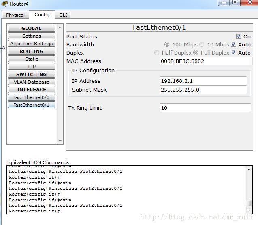Switch to the Physical tab
Viewport: 258px width, 225px height.
pyautogui.click(x=15, y=15)
